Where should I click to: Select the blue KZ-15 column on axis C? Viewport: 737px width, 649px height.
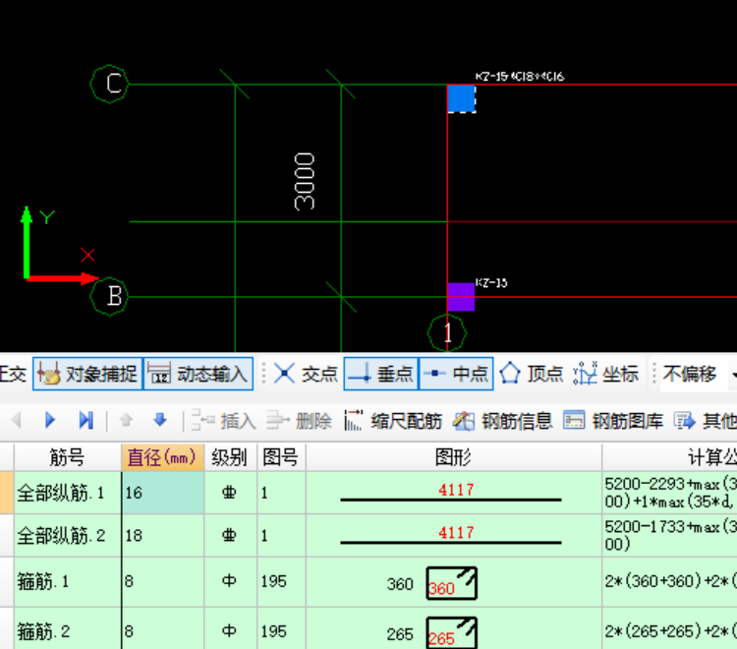(x=461, y=98)
